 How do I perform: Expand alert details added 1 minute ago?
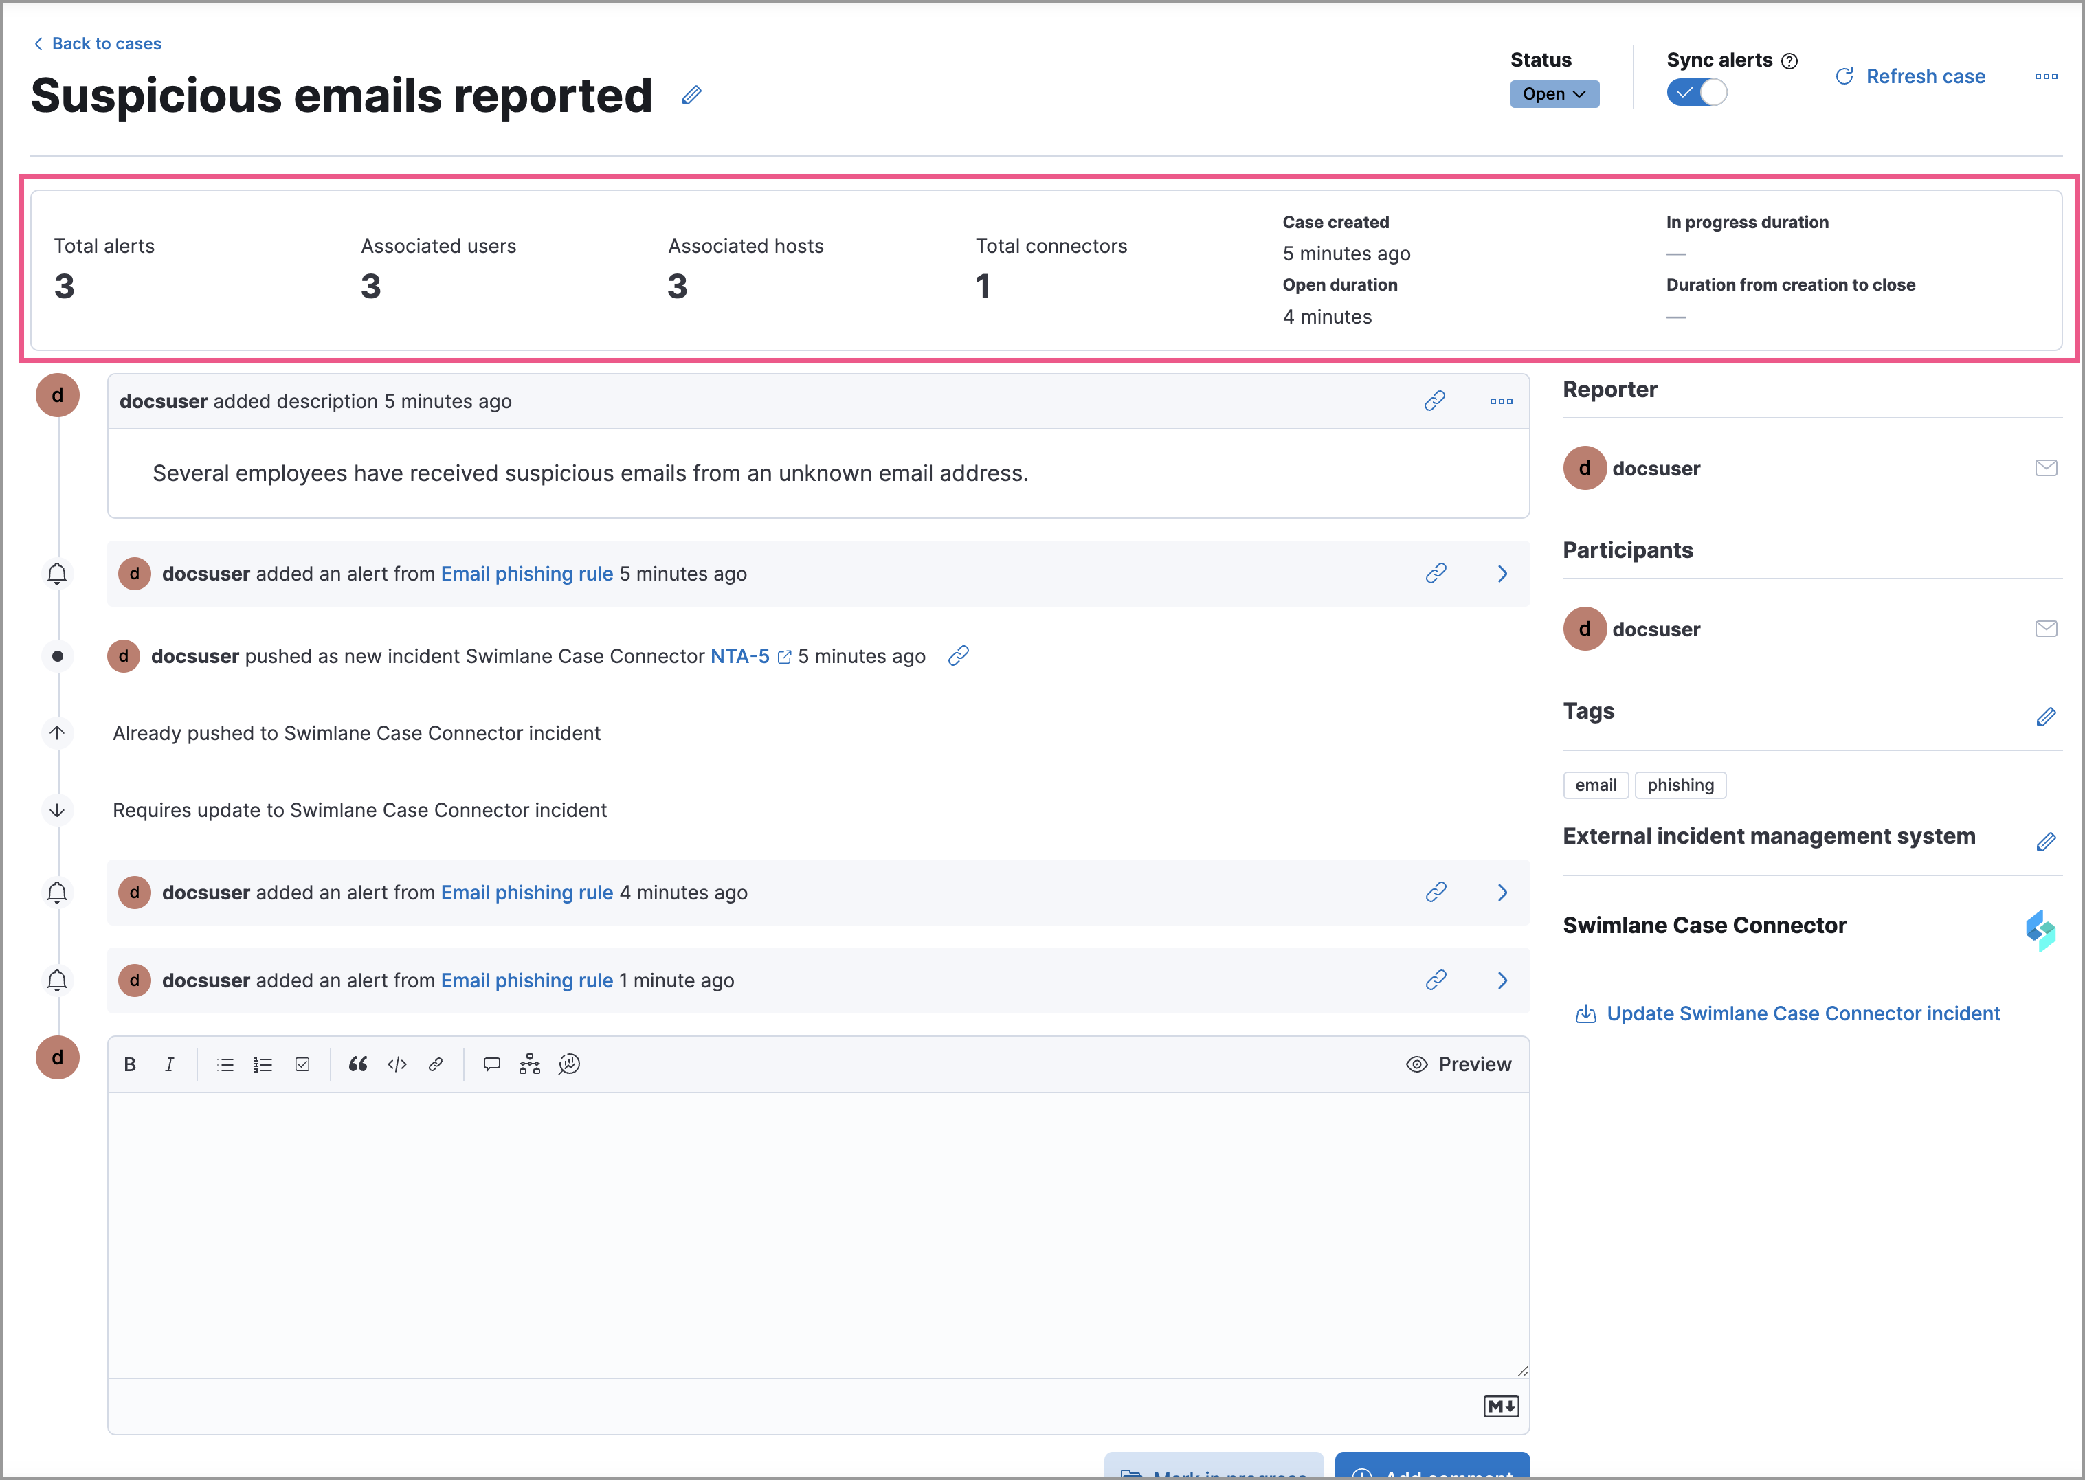1503,980
